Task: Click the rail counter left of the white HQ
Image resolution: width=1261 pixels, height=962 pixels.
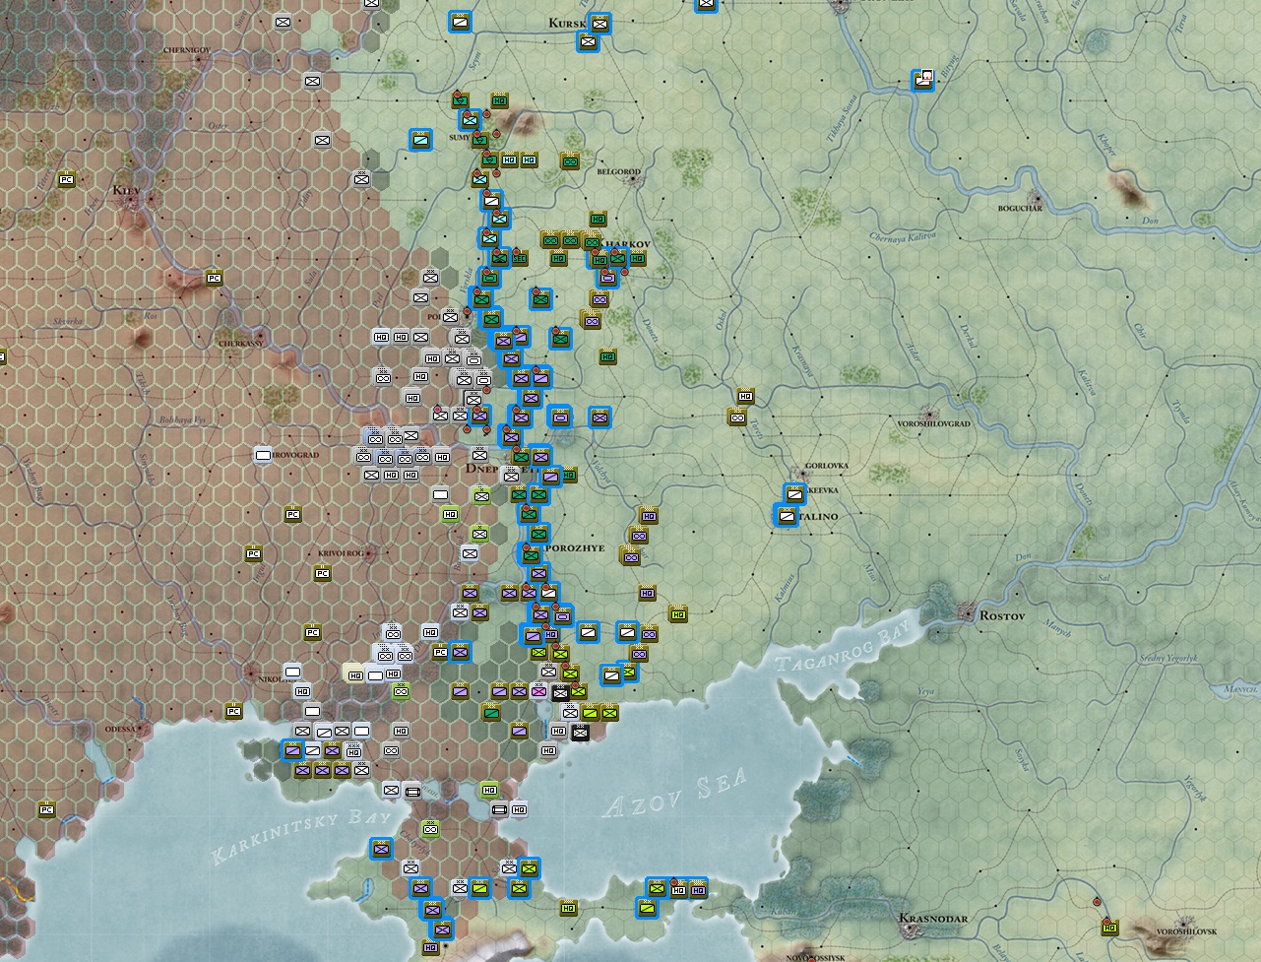Action: click(499, 809)
